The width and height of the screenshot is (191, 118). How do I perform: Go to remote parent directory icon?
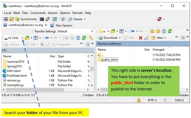tap(152, 31)
